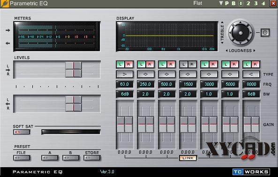Select slot 3 in the title bar
Screen dimensions: 278x177
255,3
